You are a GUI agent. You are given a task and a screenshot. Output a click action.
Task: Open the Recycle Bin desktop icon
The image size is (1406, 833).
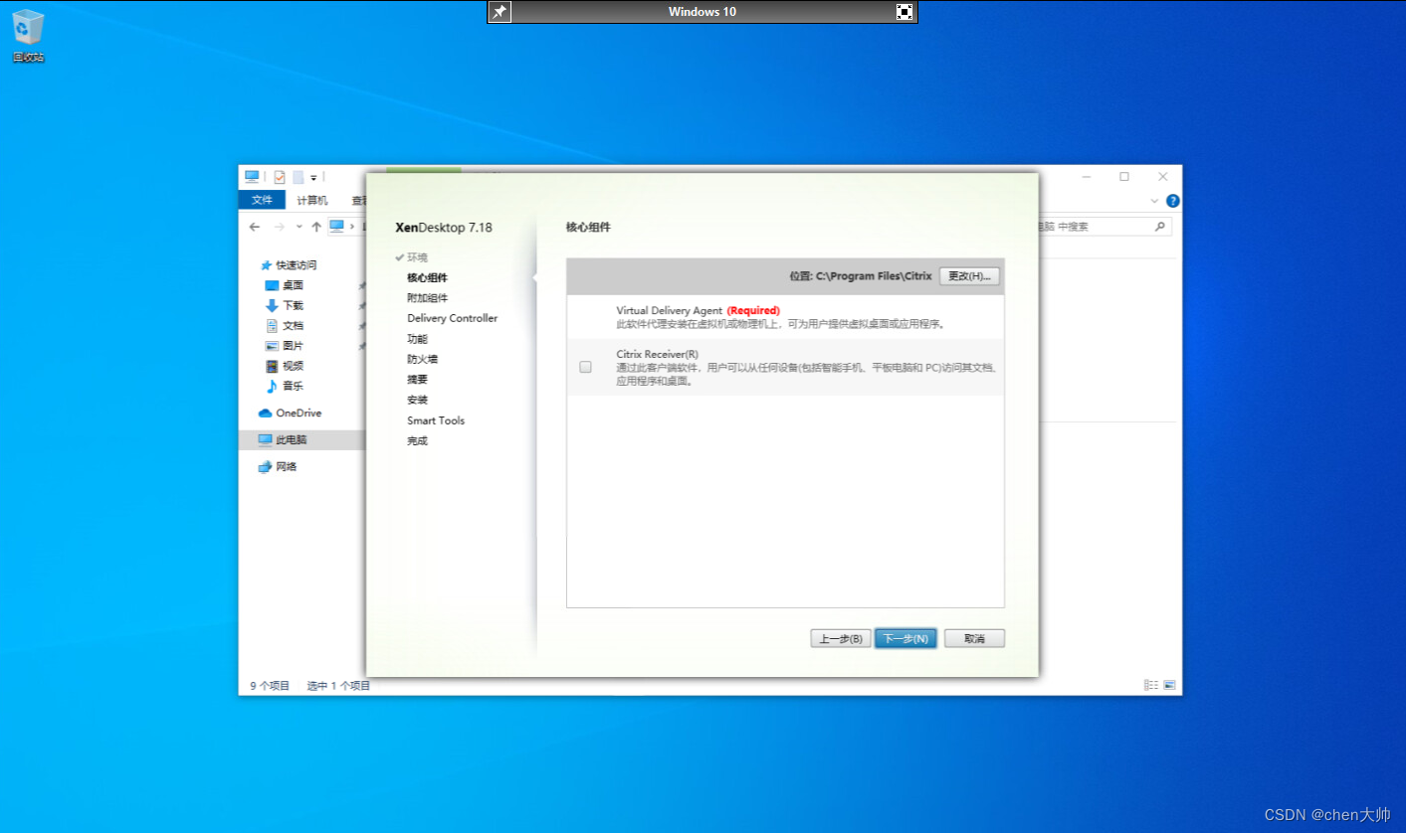coord(28,36)
